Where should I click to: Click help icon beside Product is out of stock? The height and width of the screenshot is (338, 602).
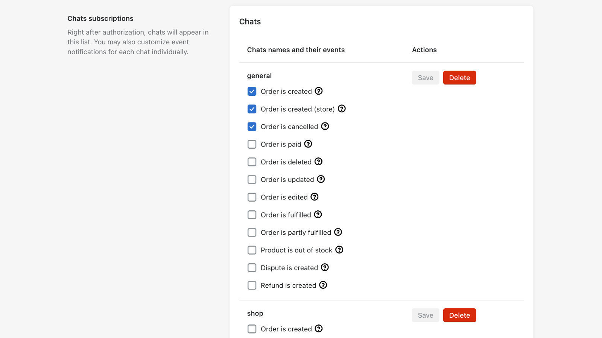(x=339, y=250)
